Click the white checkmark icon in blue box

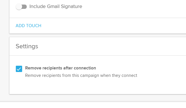click(x=19, y=69)
